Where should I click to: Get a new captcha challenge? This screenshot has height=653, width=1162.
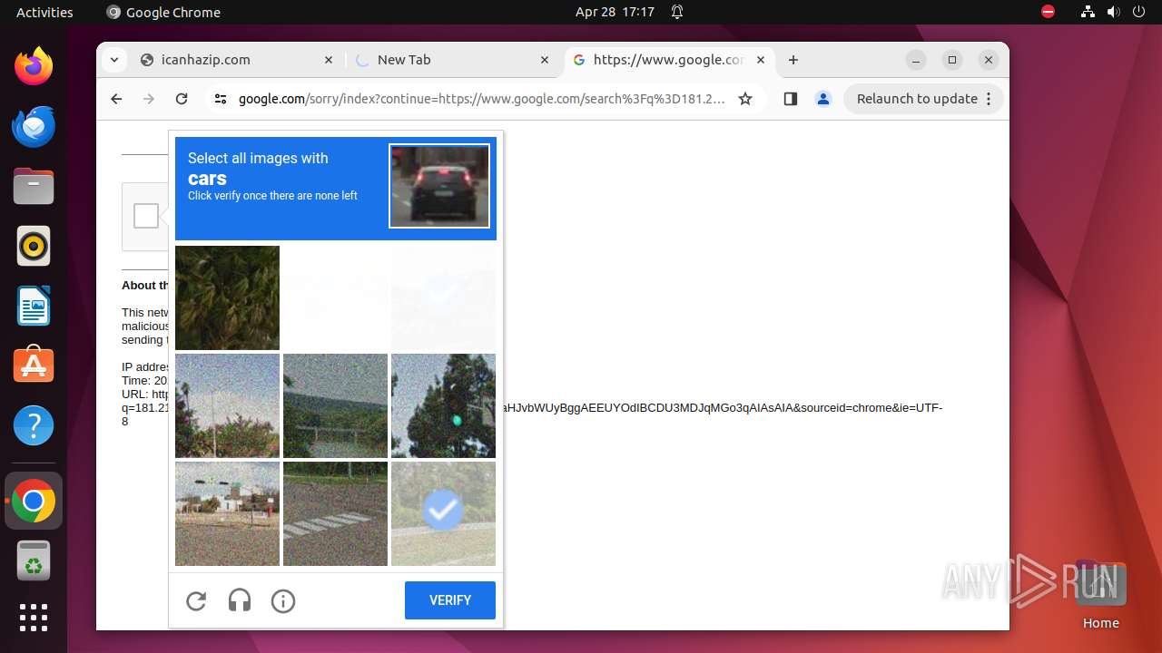click(196, 600)
